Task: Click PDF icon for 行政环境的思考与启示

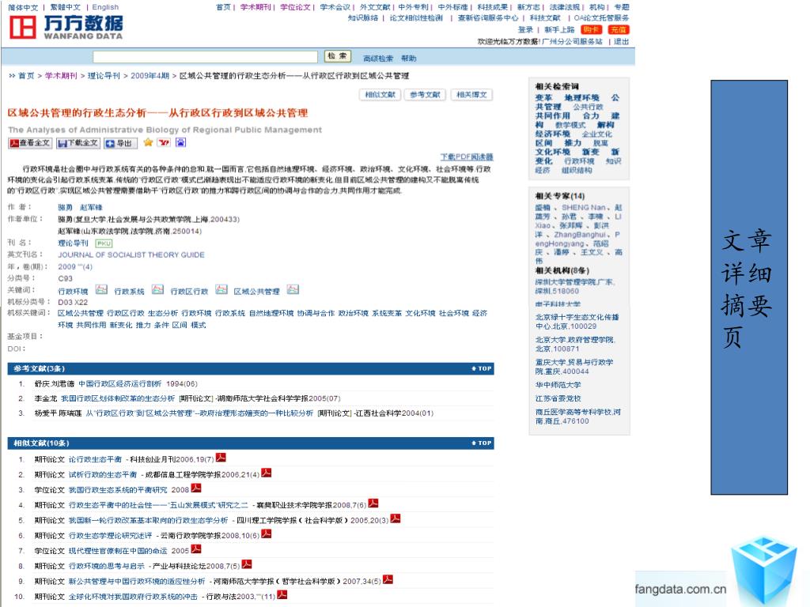Action: coord(247,564)
